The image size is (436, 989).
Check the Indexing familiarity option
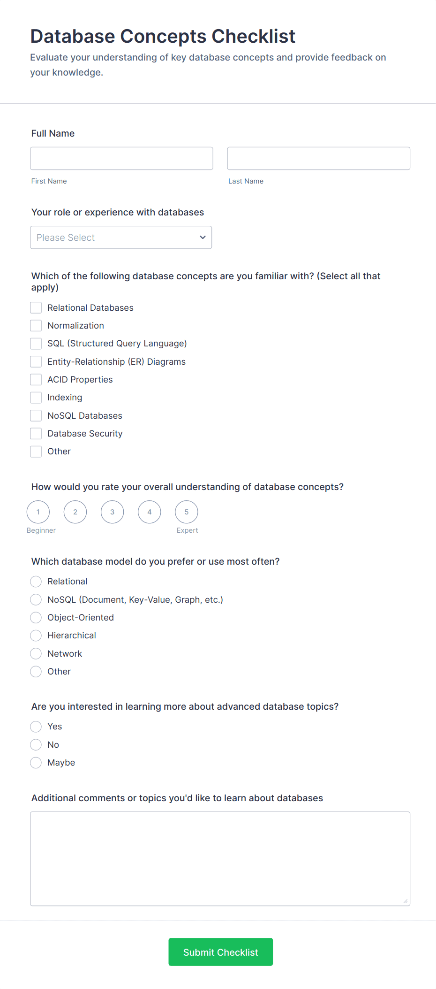click(36, 397)
